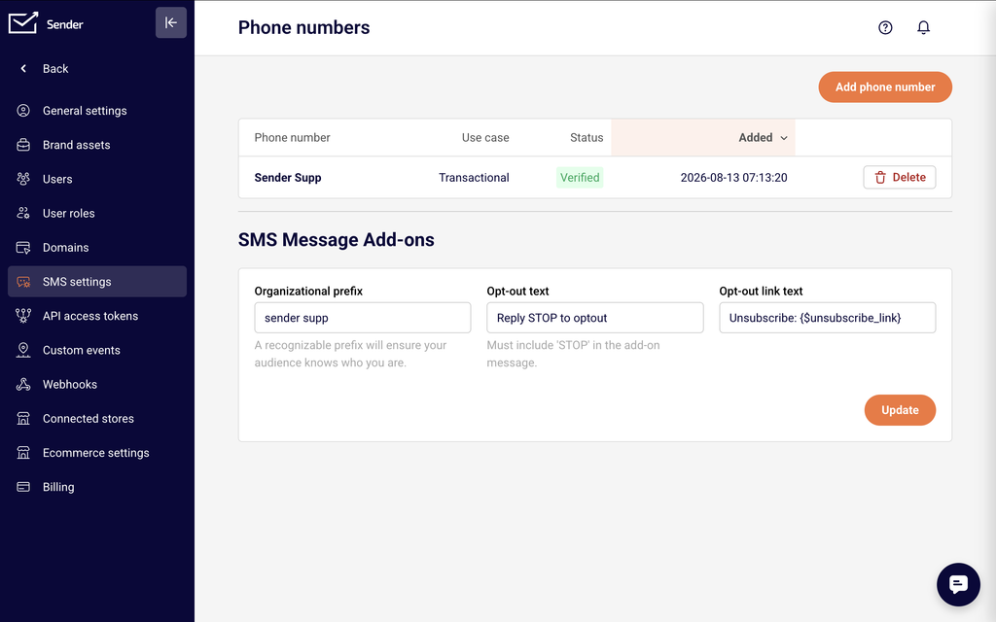Open Ecommerce settings
The width and height of the screenshot is (996, 622).
(x=97, y=453)
